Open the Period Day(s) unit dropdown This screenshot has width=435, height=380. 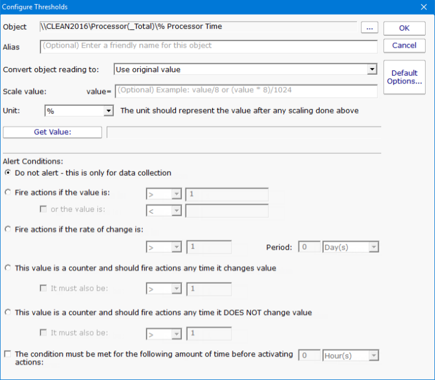pyautogui.click(x=373, y=247)
